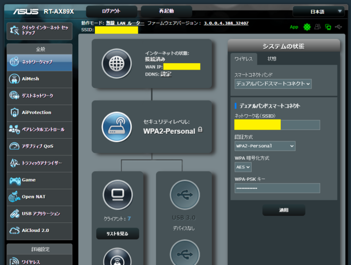351x265 pixels.
Task: Click the clients computer monitor icon
Action: click(x=118, y=195)
